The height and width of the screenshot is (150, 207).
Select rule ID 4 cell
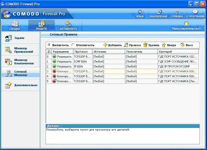[x=49, y=76]
